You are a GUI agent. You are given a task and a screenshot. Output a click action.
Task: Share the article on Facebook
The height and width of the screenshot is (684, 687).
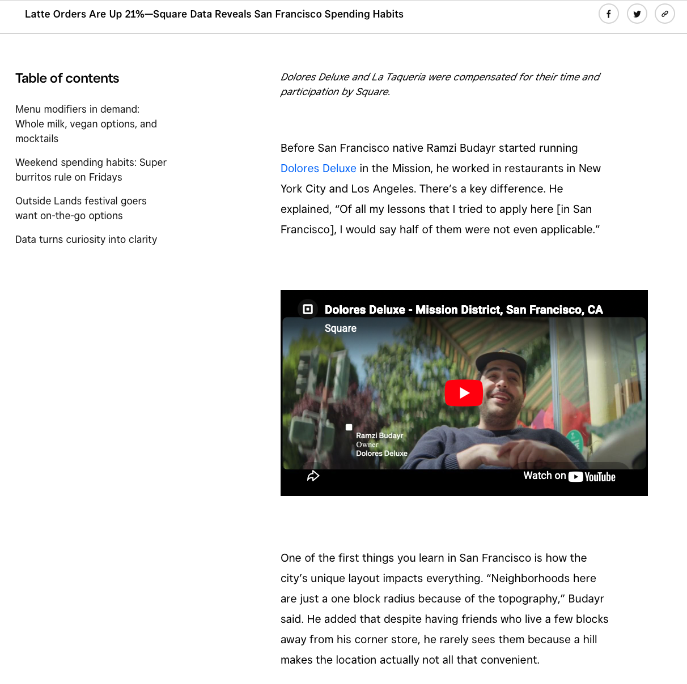point(609,14)
